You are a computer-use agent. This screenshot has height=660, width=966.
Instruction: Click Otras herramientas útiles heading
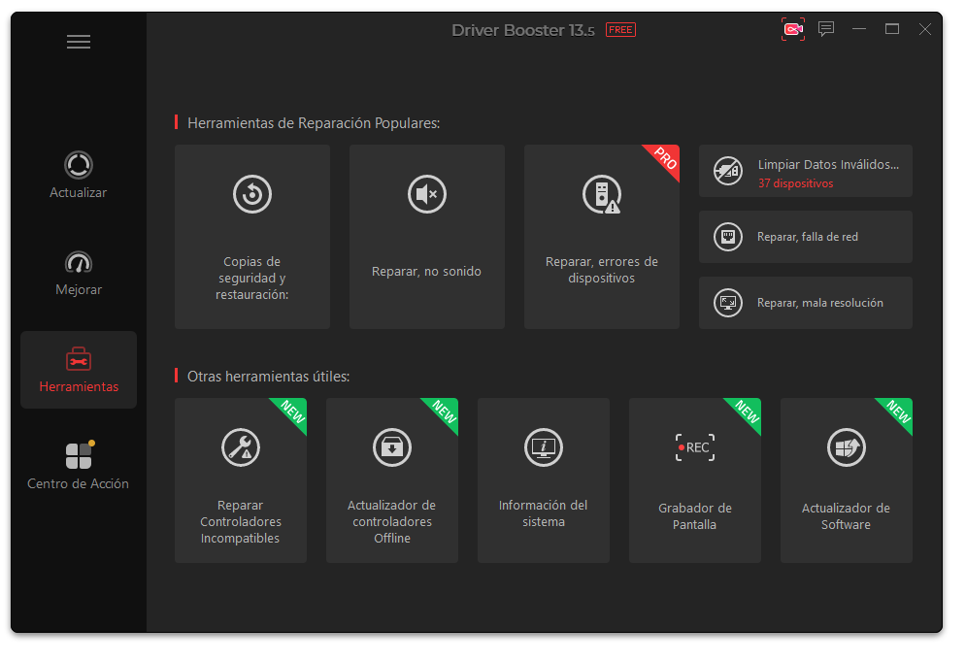[x=269, y=377]
